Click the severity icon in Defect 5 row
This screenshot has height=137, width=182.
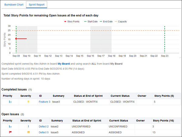(28, 132)
